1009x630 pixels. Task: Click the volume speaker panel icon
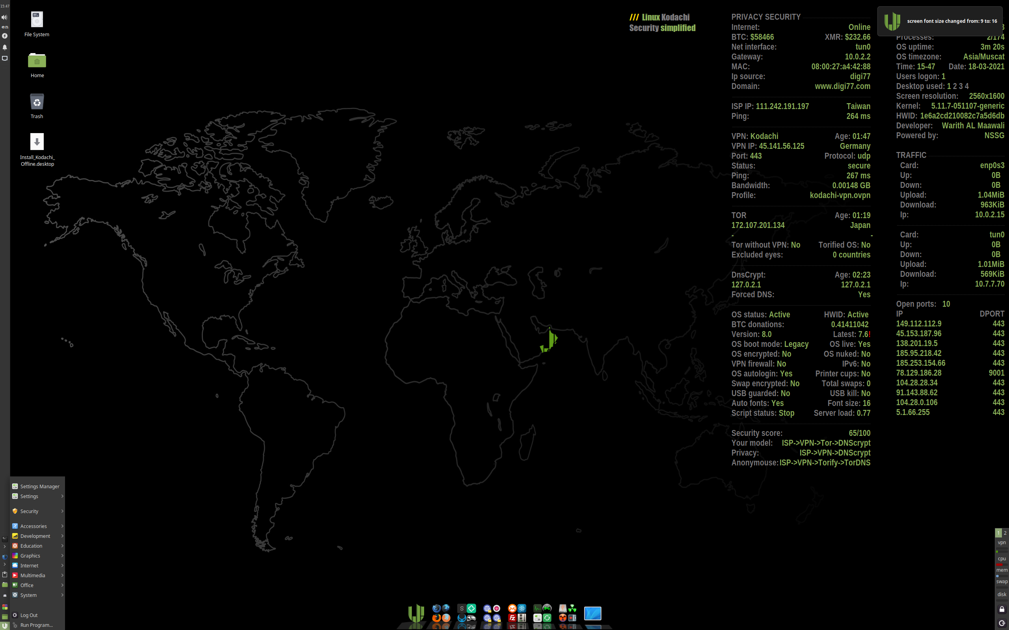point(5,17)
